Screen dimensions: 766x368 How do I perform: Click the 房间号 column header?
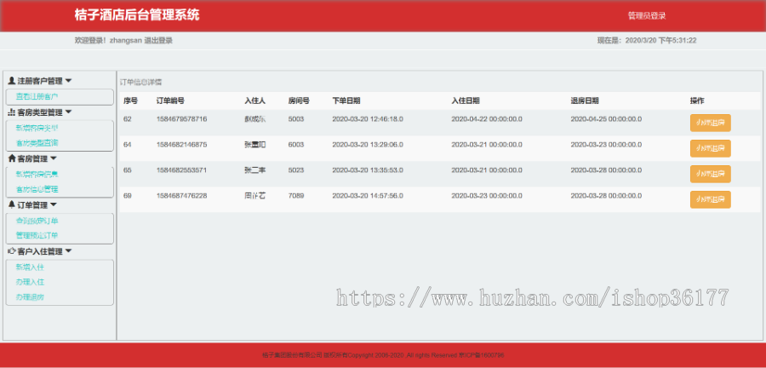(x=299, y=101)
